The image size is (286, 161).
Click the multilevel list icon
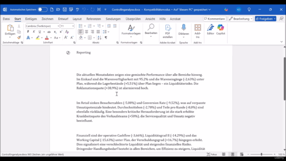click(99, 26)
